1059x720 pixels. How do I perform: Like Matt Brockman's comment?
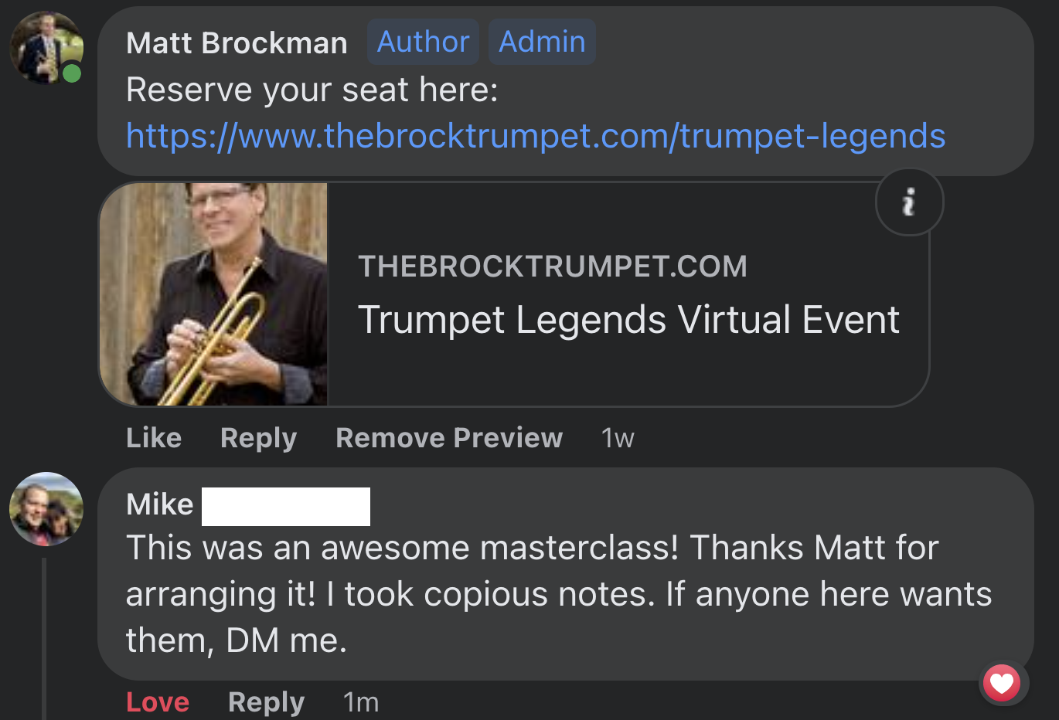pyautogui.click(x=154, y=438)
